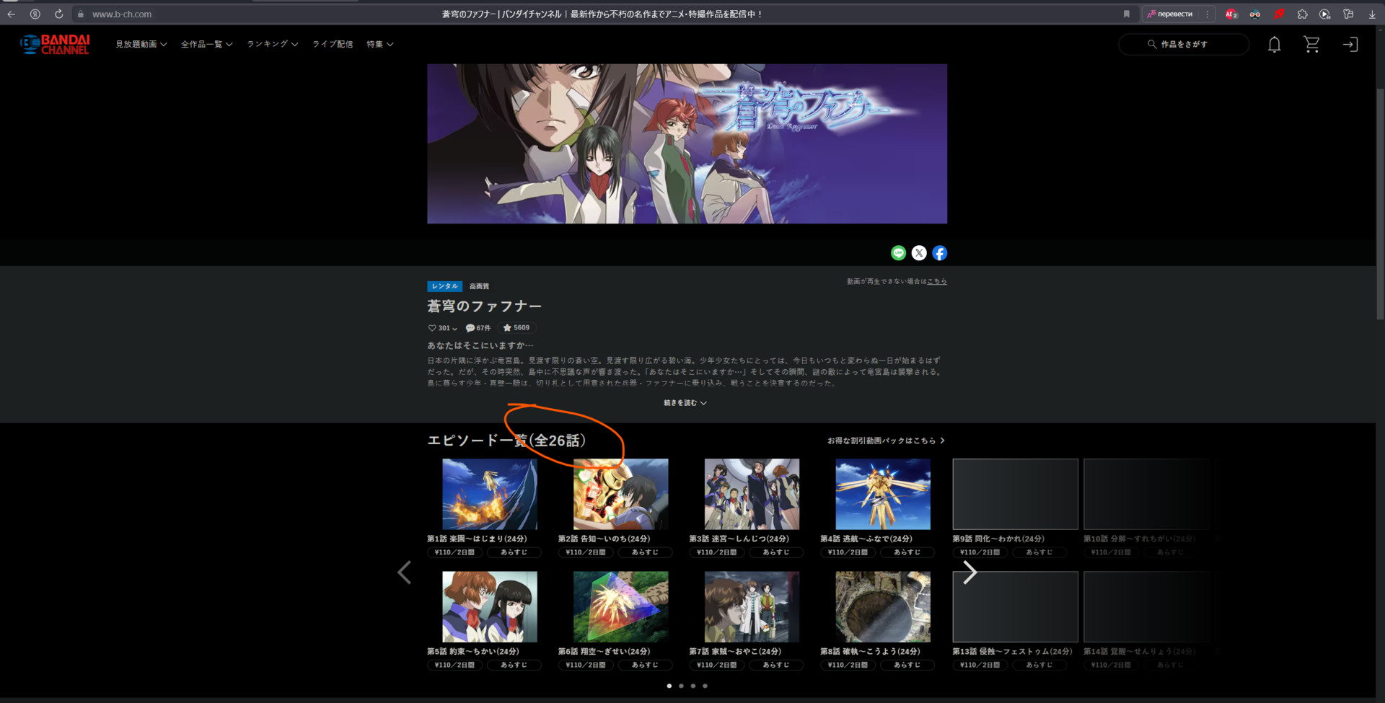Click the notification bell icon
The height and width of the screenshot is (703, 1385).
coord(1274,45)
